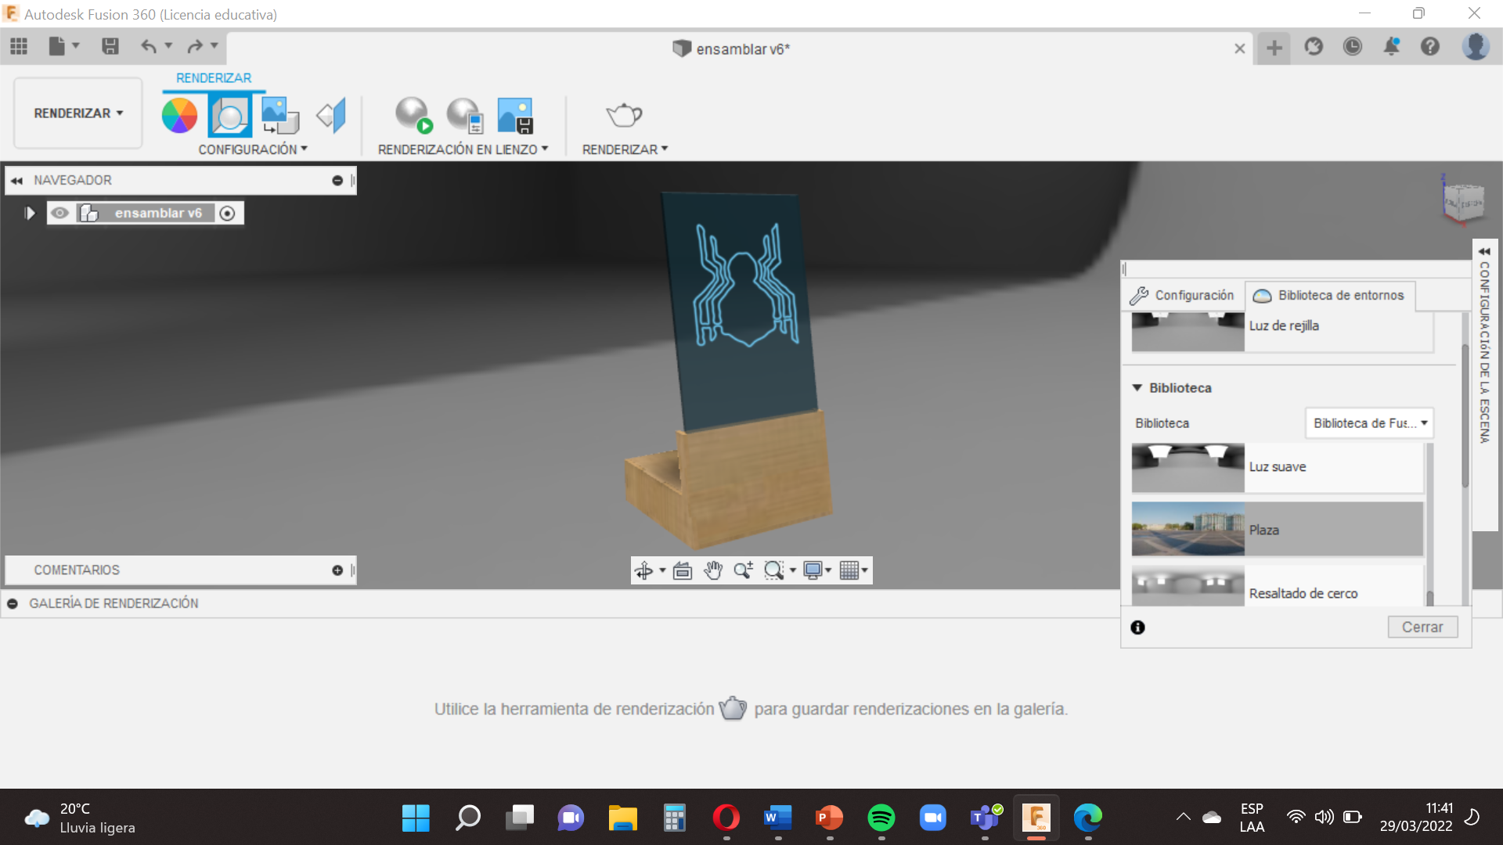Select the Plaza environment thumbnail
Screen dimensions: 1503x845
coord(1188,530)
